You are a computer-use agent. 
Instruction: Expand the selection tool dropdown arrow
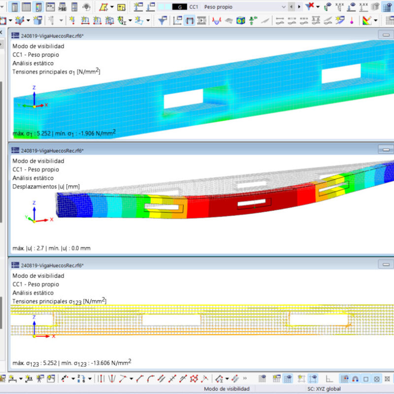click(x=112, y=7)
